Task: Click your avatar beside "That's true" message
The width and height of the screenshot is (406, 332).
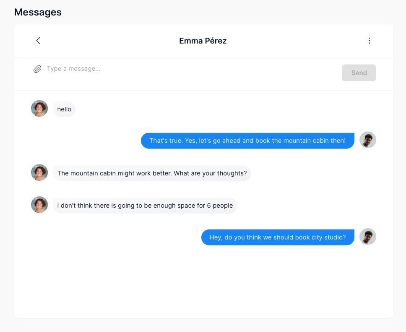Action: 368,140
